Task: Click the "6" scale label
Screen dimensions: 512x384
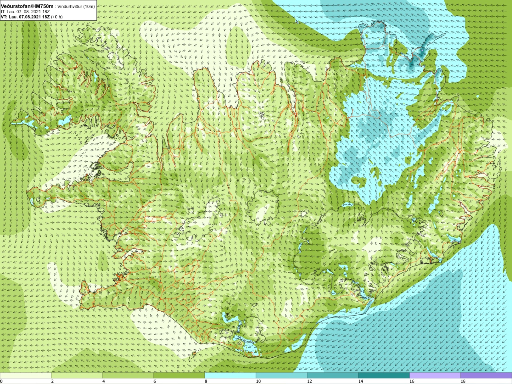Action: [x=155, y=382]
